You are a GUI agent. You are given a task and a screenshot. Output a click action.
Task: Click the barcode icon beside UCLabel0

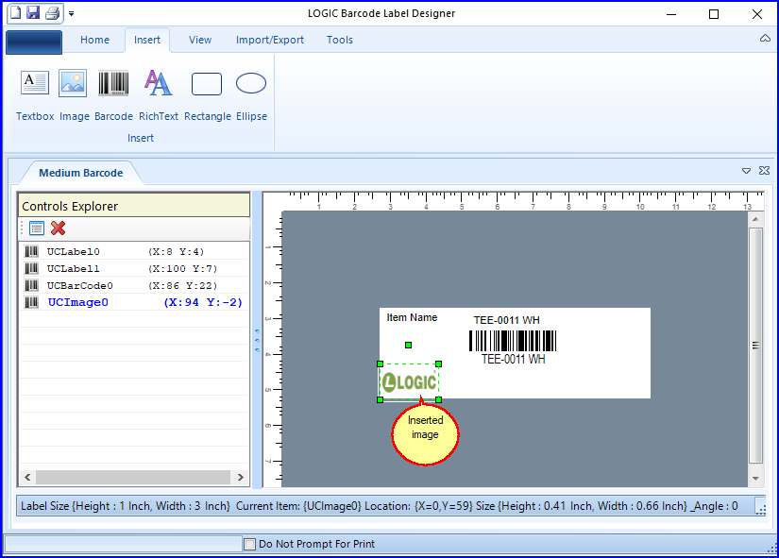click(x=31, y=251)
